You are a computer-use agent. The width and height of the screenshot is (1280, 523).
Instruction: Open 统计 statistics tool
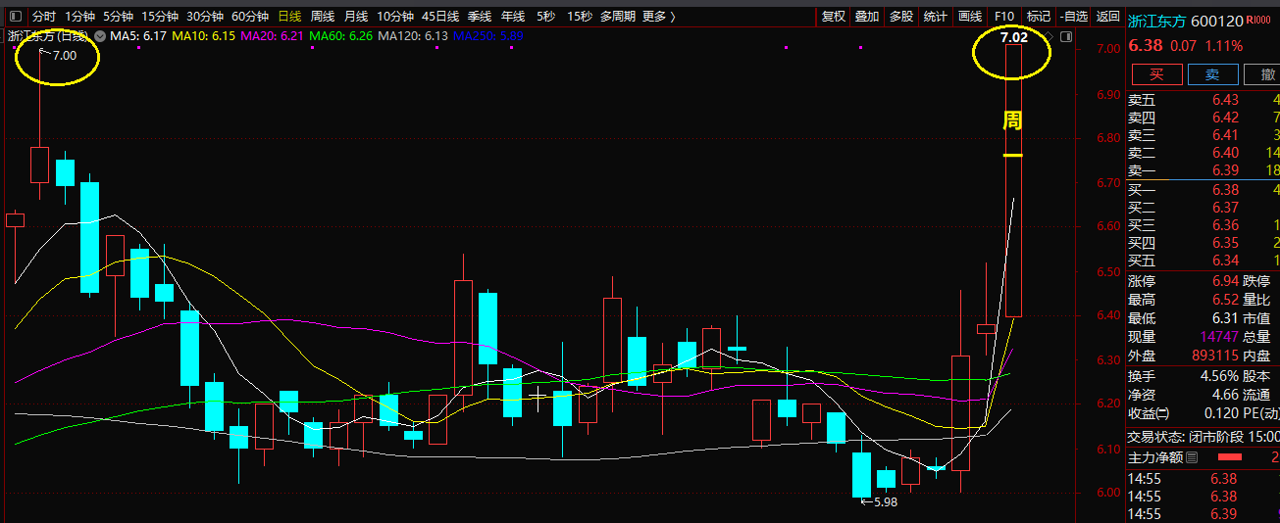click(936, 17)
